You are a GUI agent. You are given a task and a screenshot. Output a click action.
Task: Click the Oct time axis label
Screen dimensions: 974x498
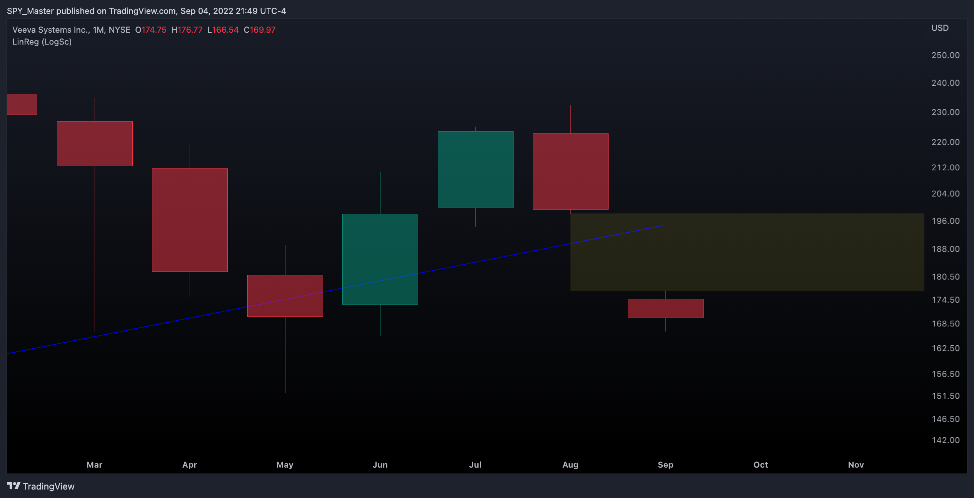tap(761, 465)
